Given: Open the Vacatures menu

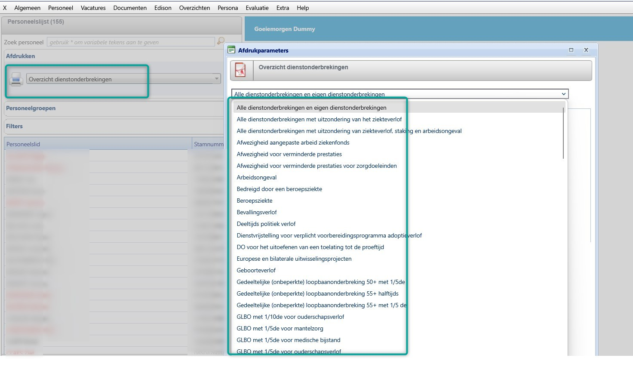Looking at the screenshot, I should pos(93,8).
